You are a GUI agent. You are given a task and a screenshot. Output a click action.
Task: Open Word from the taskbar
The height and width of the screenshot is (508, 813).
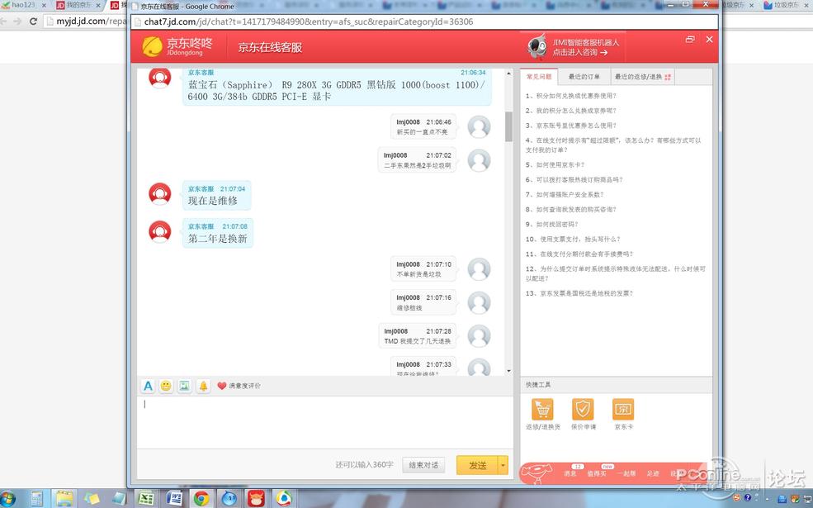coord(174,499)
